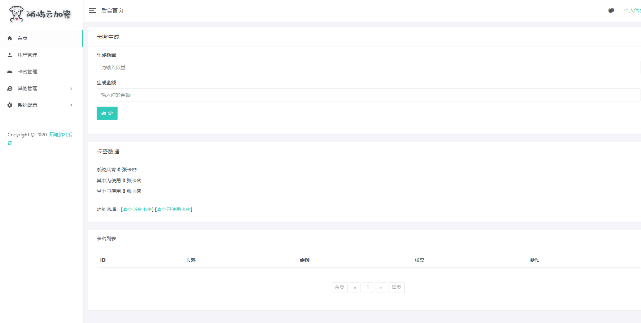641x323 pixels.
Task: Click the browser icon beside 其他管理
Action: pos(10,88)
